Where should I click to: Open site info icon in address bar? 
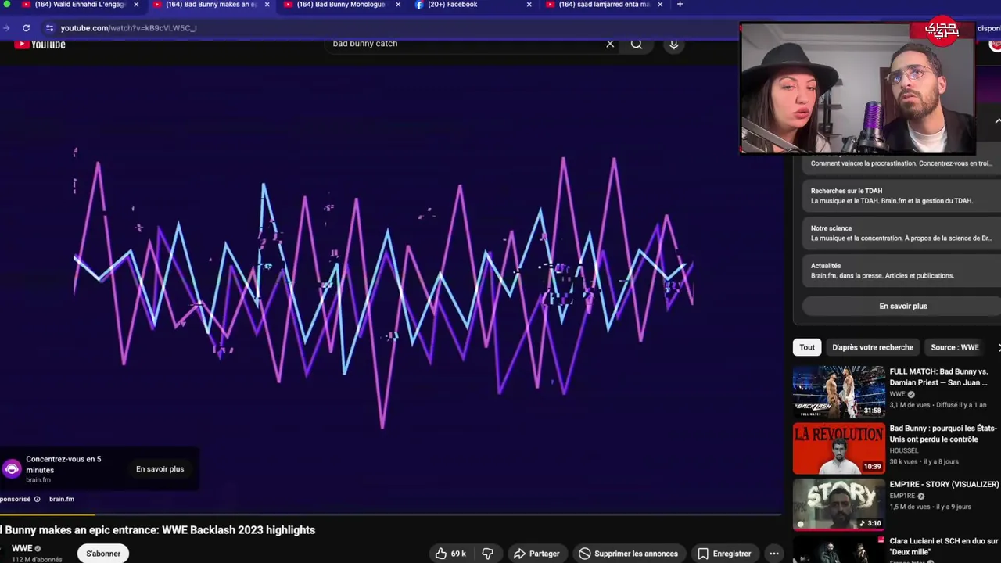click(50, 28)
